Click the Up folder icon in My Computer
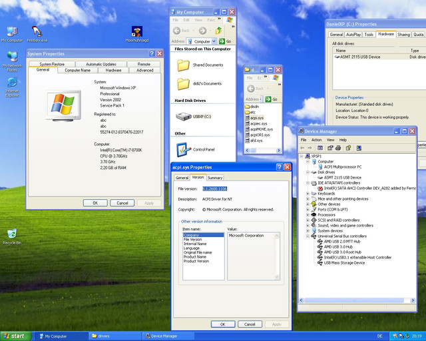Image resolution: width=426 pixels, height=341 pixels. tap(219, 31)
